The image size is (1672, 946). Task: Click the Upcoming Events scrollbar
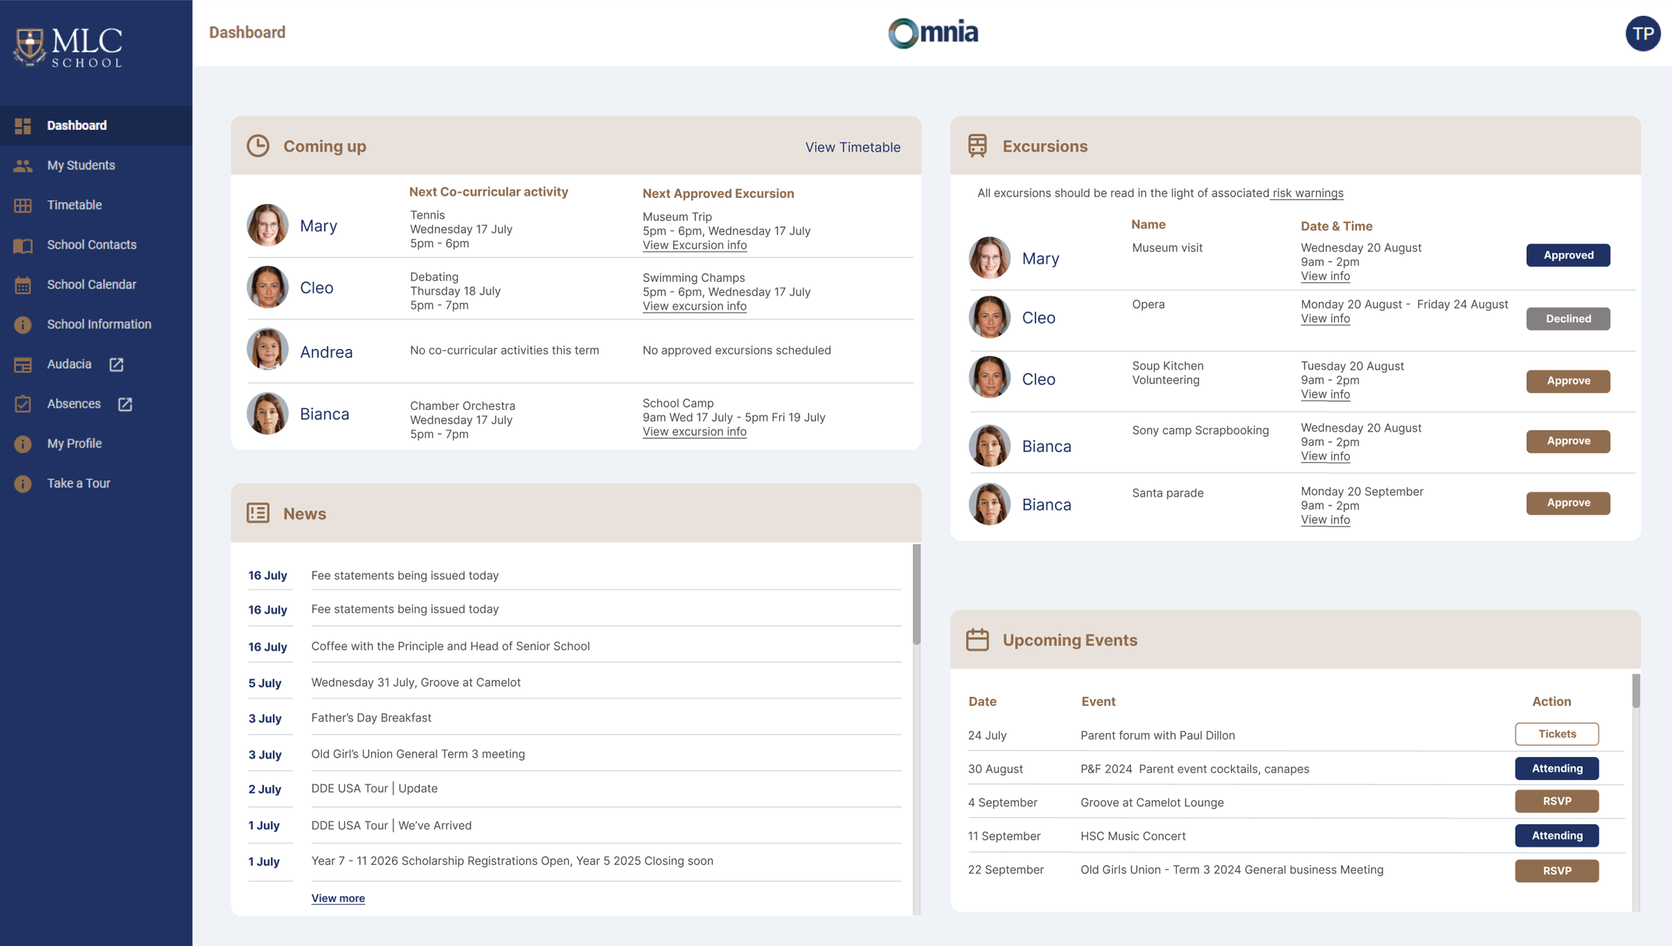[x=1635, y=690]
